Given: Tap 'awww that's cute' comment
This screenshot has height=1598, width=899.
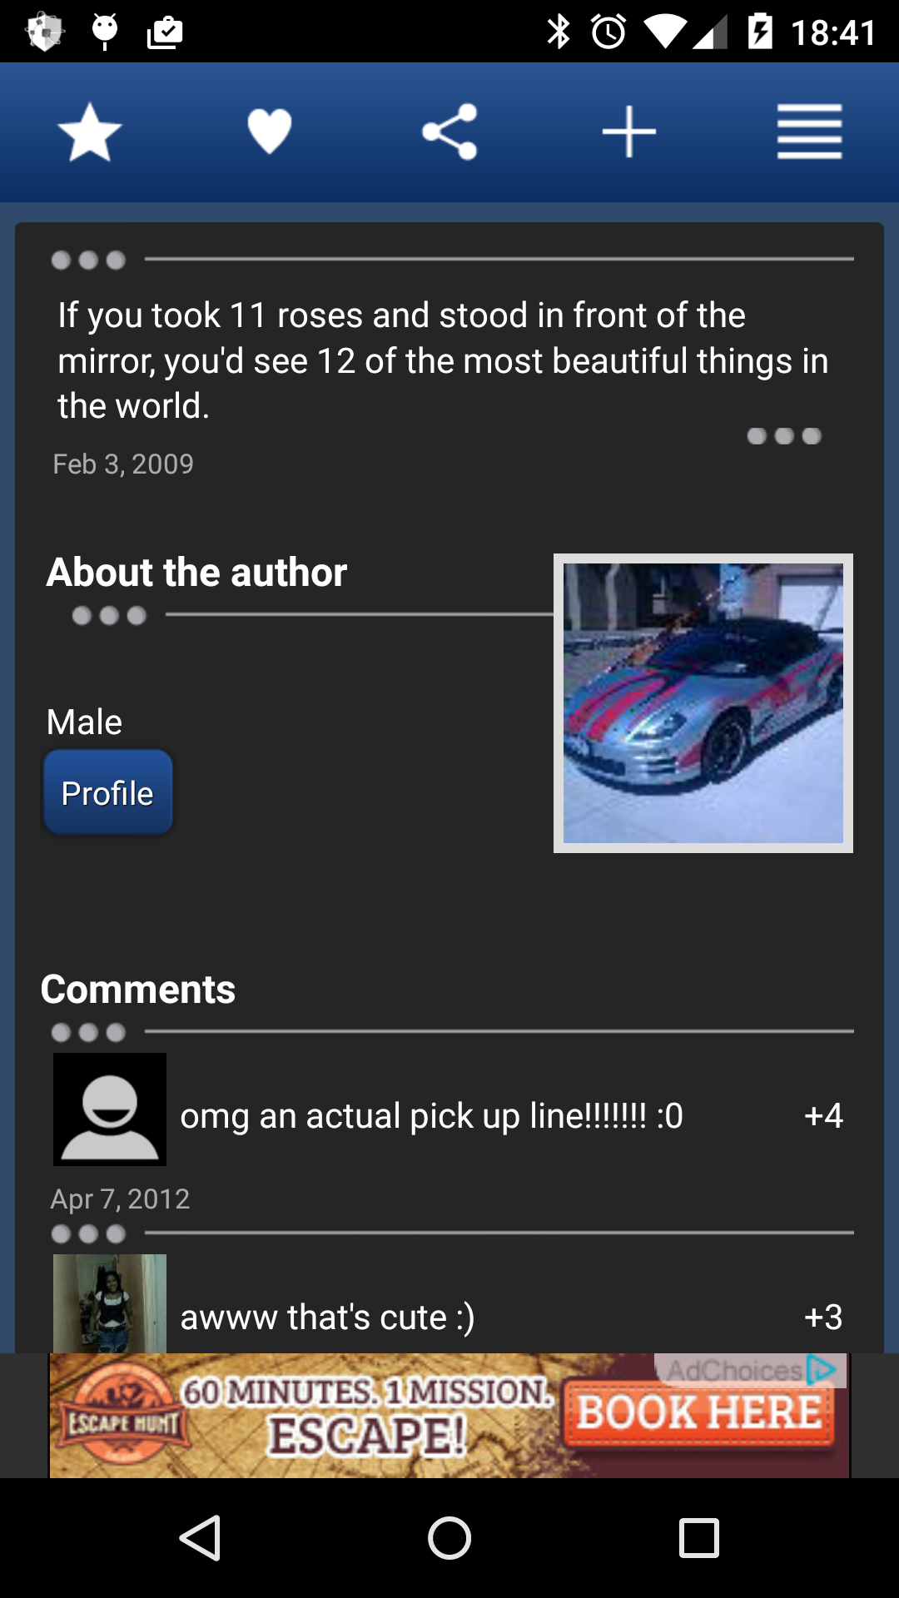Looking at the screenshot, I should 328,1317.
